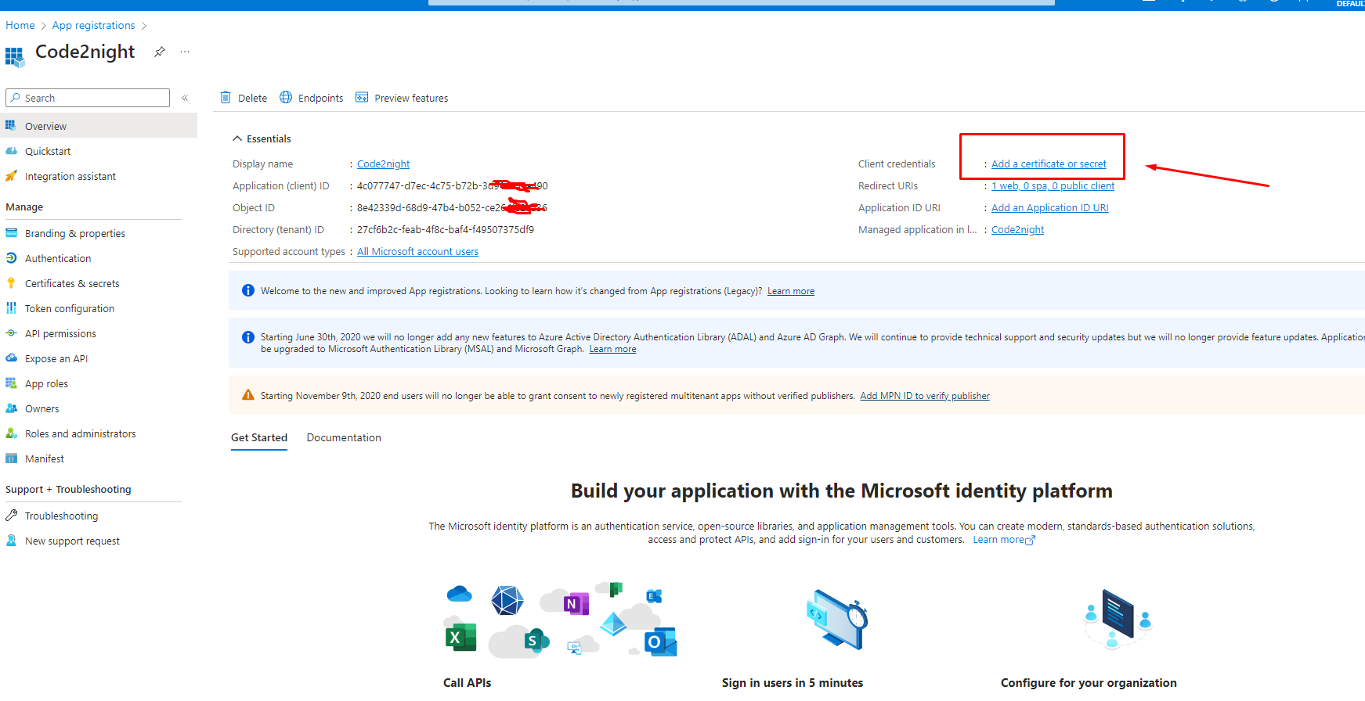Click the Certificates & secrets key icon
Viewport: 1365px width, 701px height.
(x=11, y=283)
